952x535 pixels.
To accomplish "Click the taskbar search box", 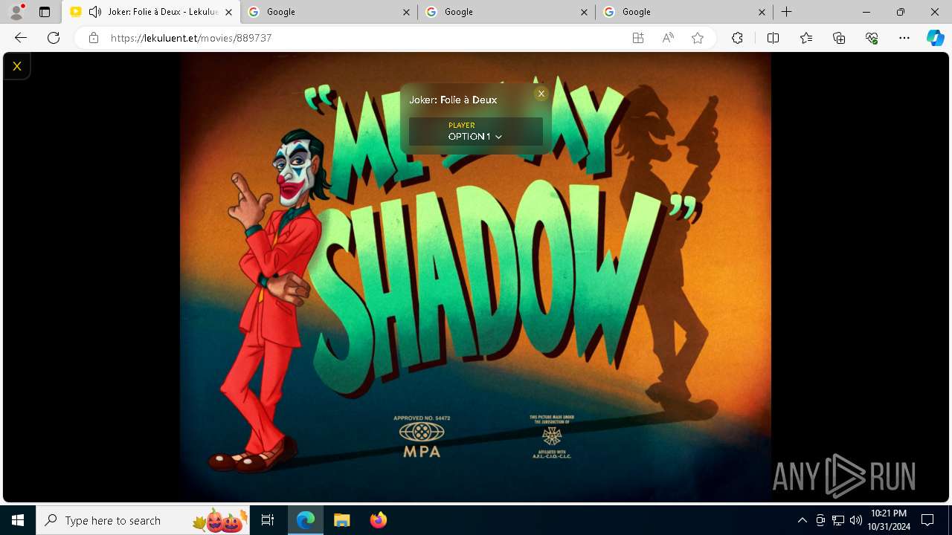I will [144, 520].
